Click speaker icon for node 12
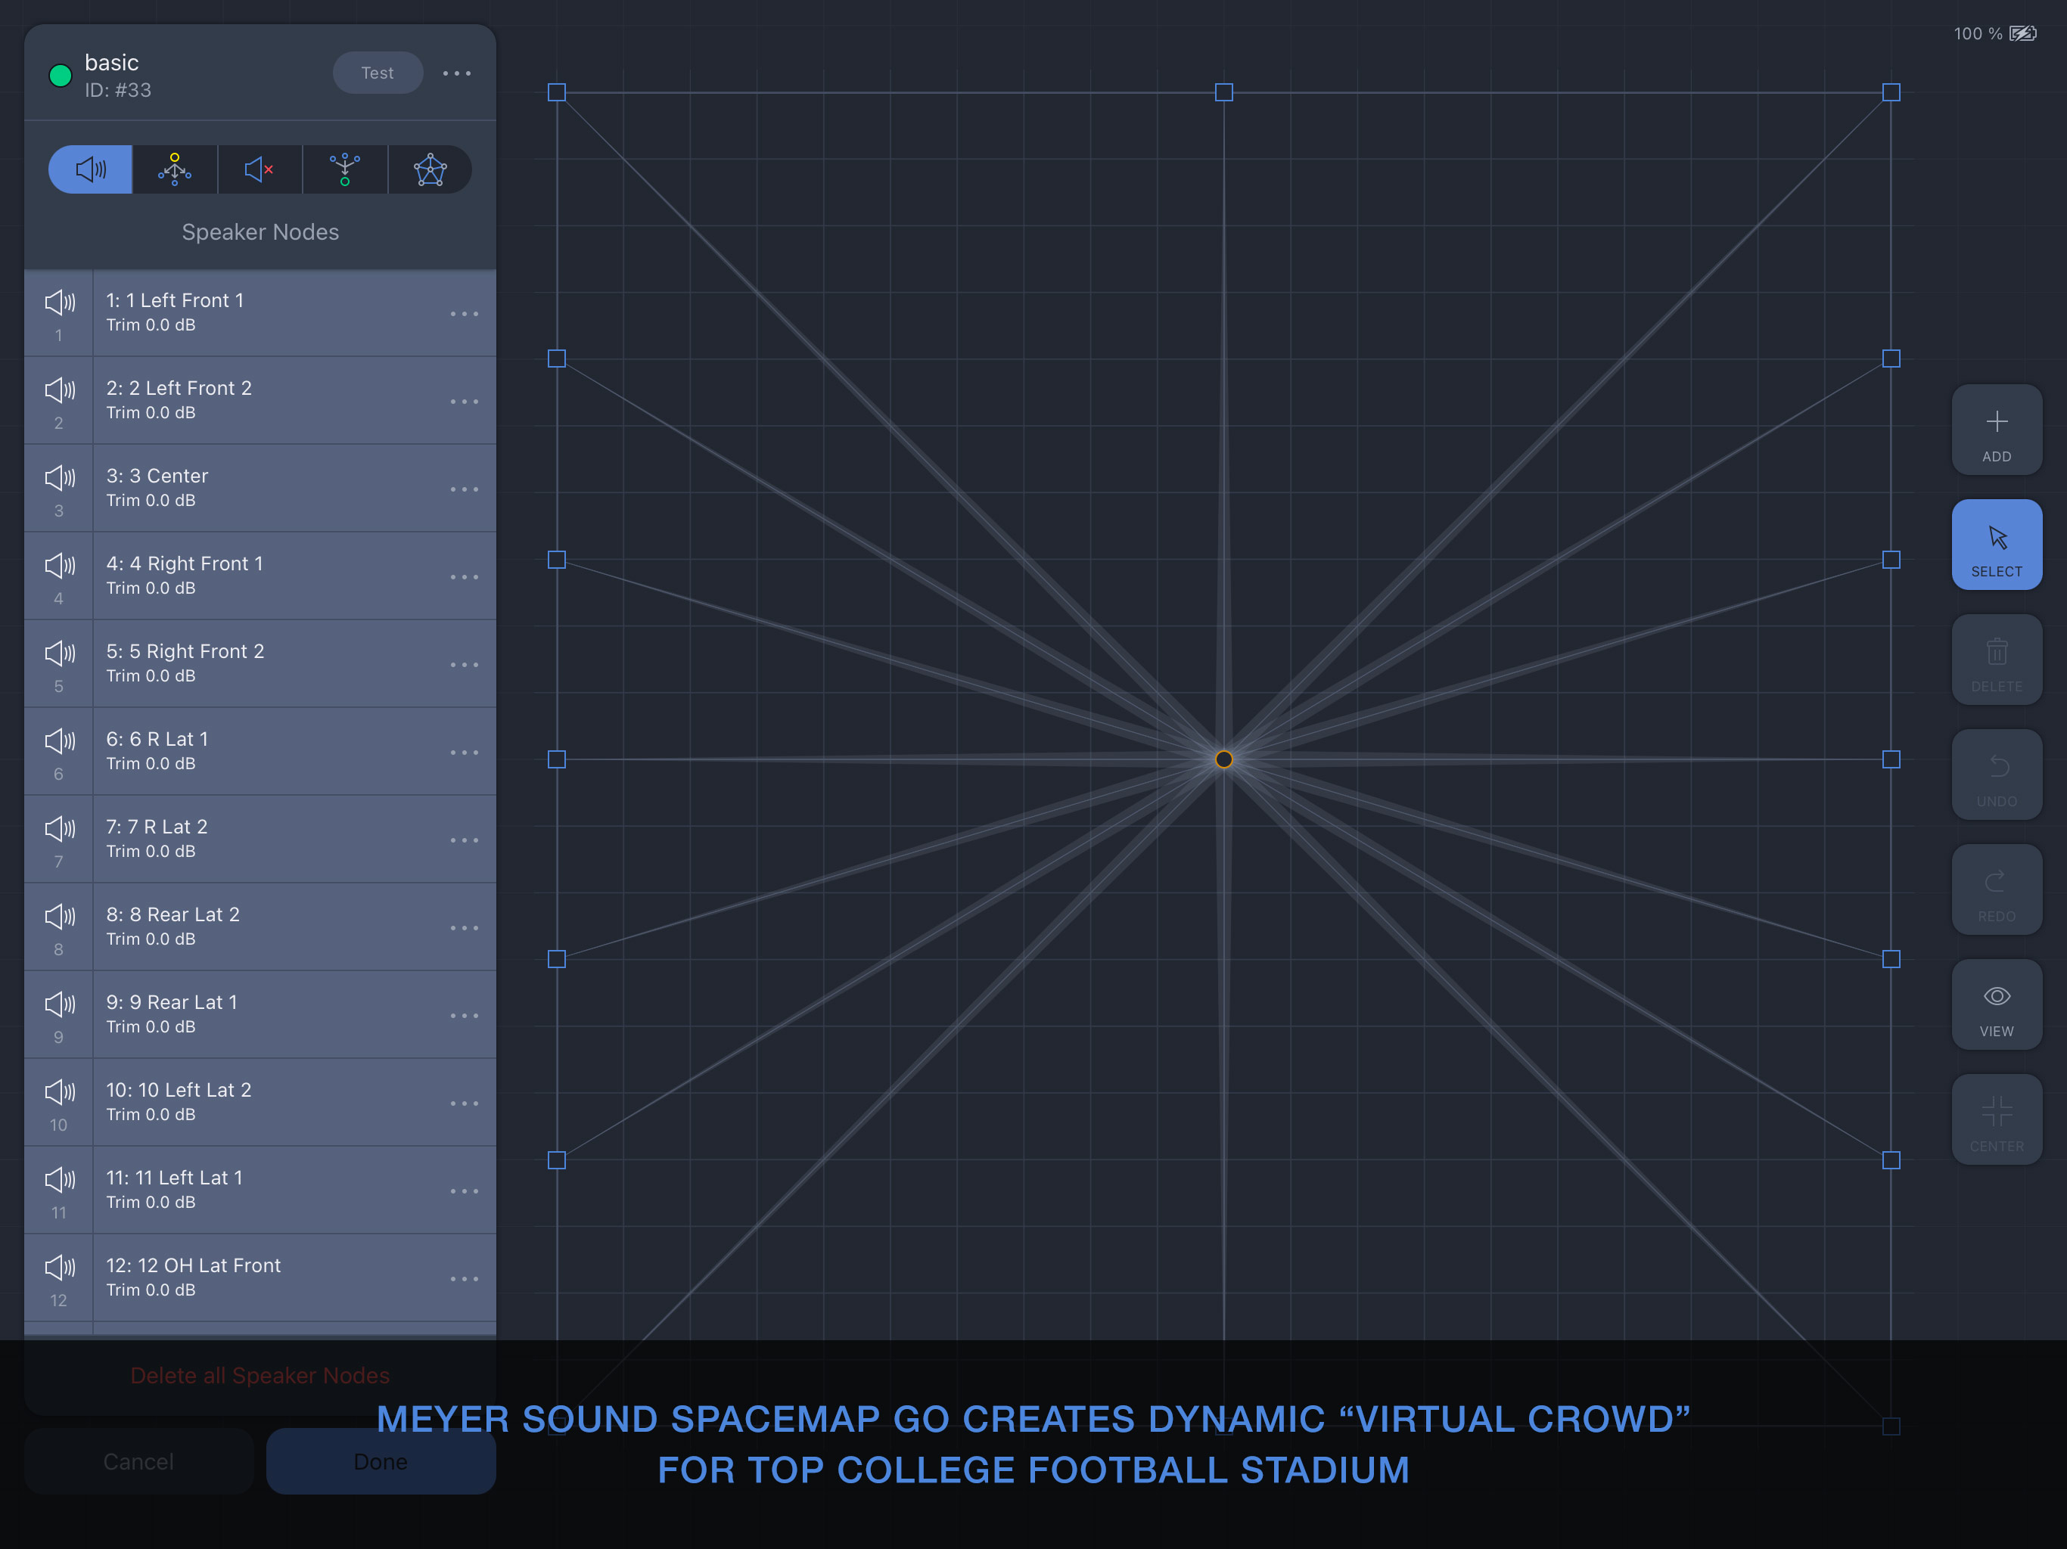This screenshot has height=1549, width=2067. [60, 1268]
